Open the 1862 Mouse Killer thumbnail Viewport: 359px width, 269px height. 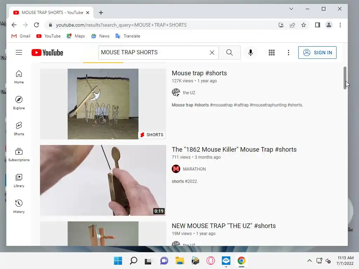[x=103, y=180]
